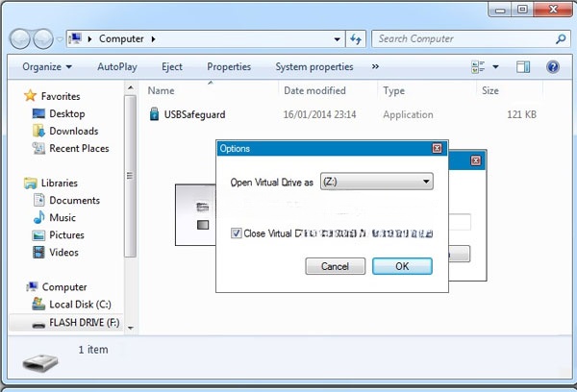This screenshot has width=577, height=392.
Task: Click the Videos filmstrip icon
Action: click(38, 253)
